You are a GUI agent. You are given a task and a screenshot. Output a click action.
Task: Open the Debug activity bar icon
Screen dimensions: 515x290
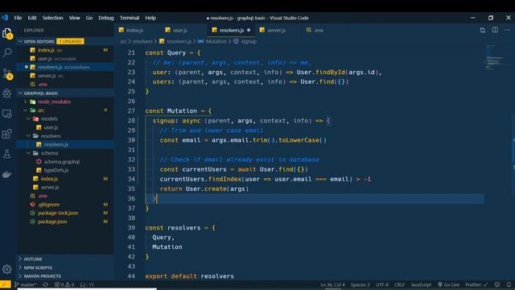point(7,93)
